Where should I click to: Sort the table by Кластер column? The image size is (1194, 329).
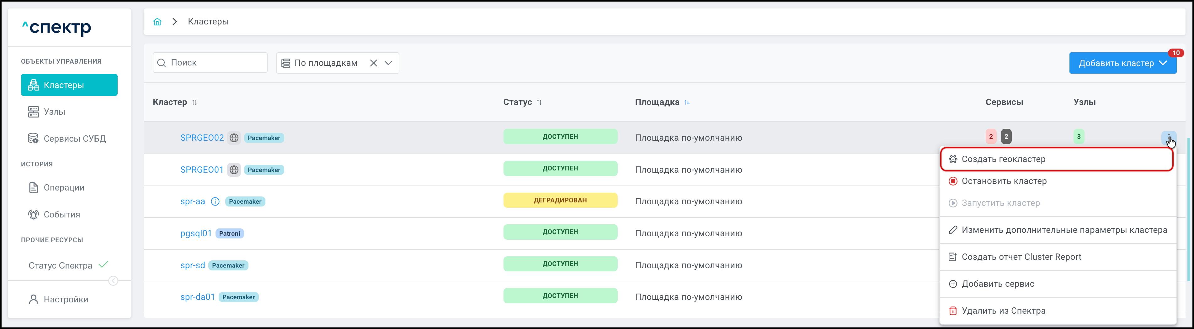[x=195, y=102]
